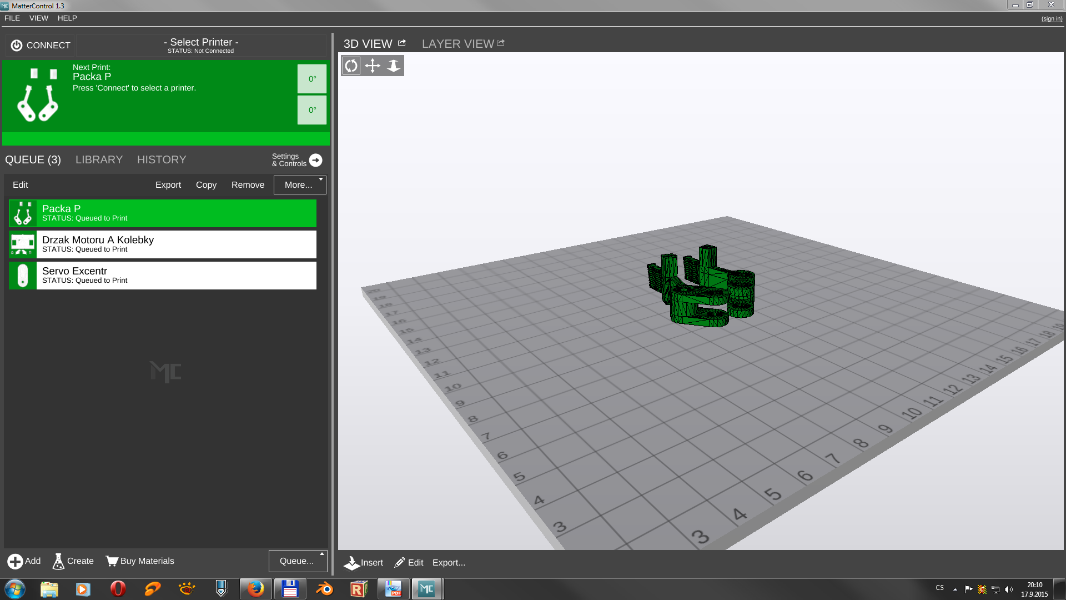
Task: Expand the More... dropdown
Action: click(300, 185)
